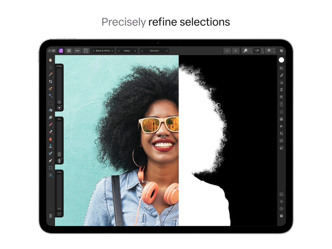Open the Text studio panel
The width and height of the screenshot is (332, 249).
click(281, 104)
